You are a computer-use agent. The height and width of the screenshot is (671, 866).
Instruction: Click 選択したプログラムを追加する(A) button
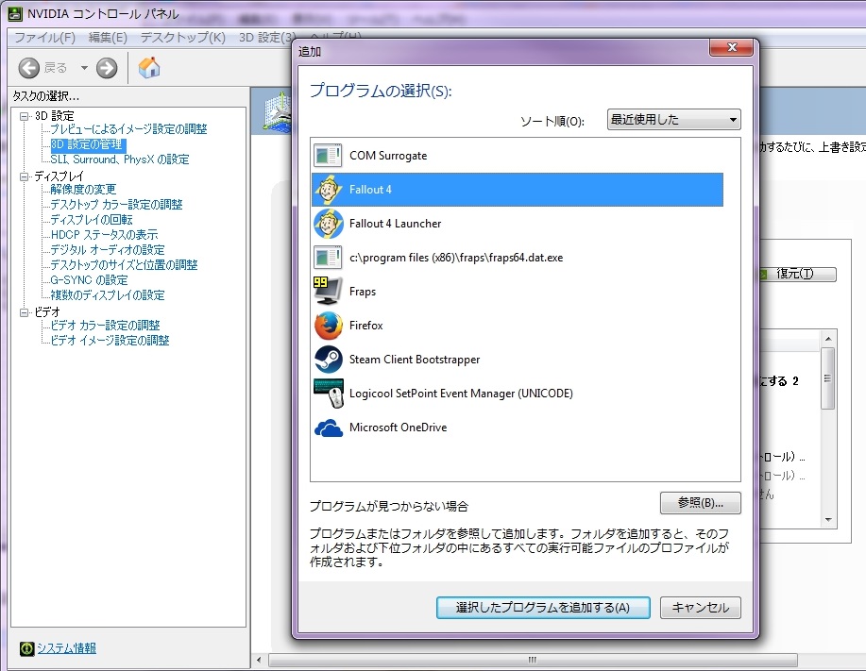tap(543, 608)
